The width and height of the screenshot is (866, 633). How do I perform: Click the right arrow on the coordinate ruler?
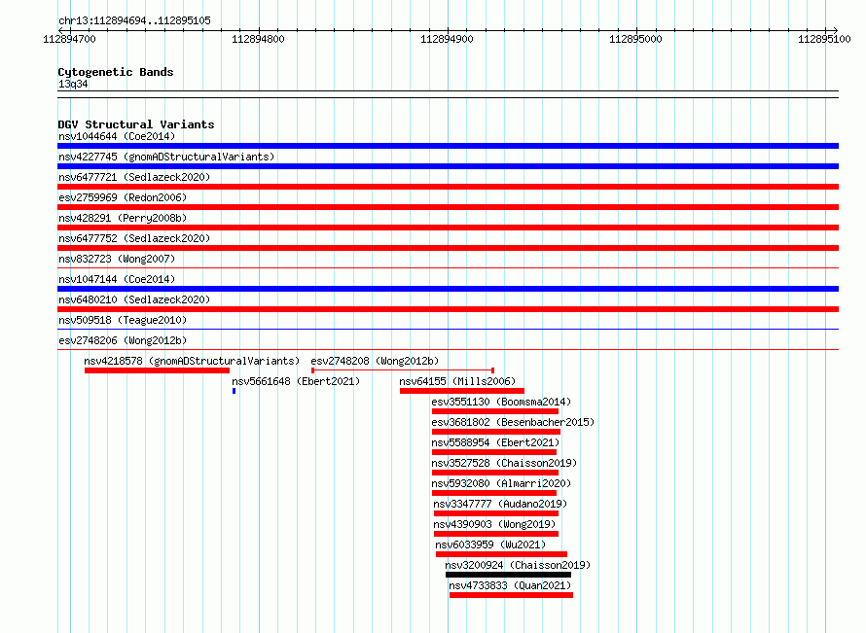click(x=835, y=30)
